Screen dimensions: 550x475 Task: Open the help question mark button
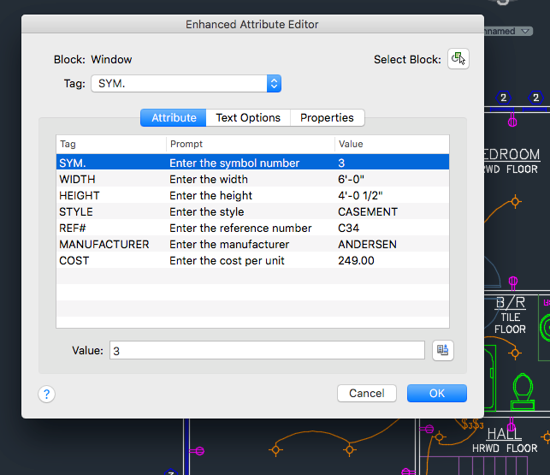(x=46, y=394)
